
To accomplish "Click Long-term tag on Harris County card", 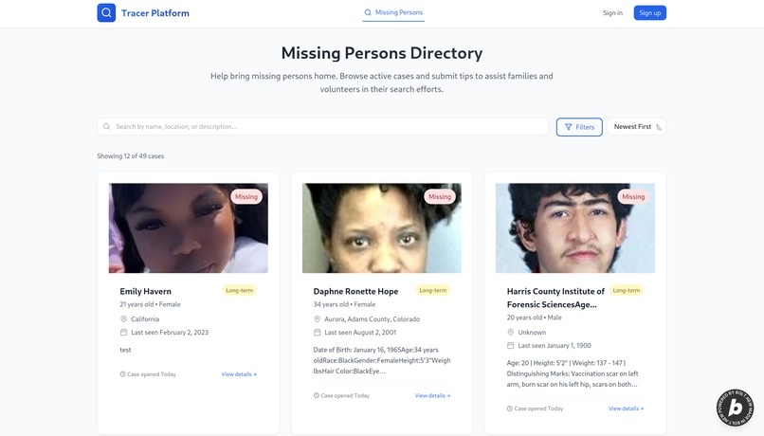I will click(x=627, y=290).
